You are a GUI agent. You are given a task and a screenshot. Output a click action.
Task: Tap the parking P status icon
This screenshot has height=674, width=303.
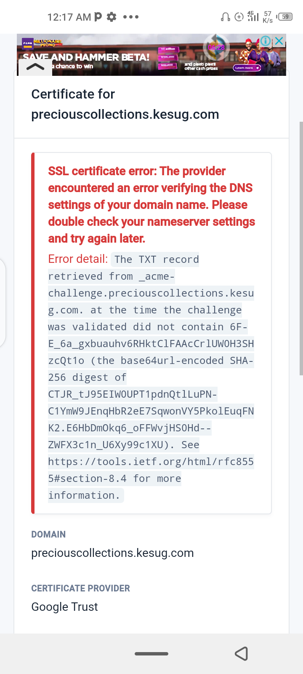tap(98, 16)
